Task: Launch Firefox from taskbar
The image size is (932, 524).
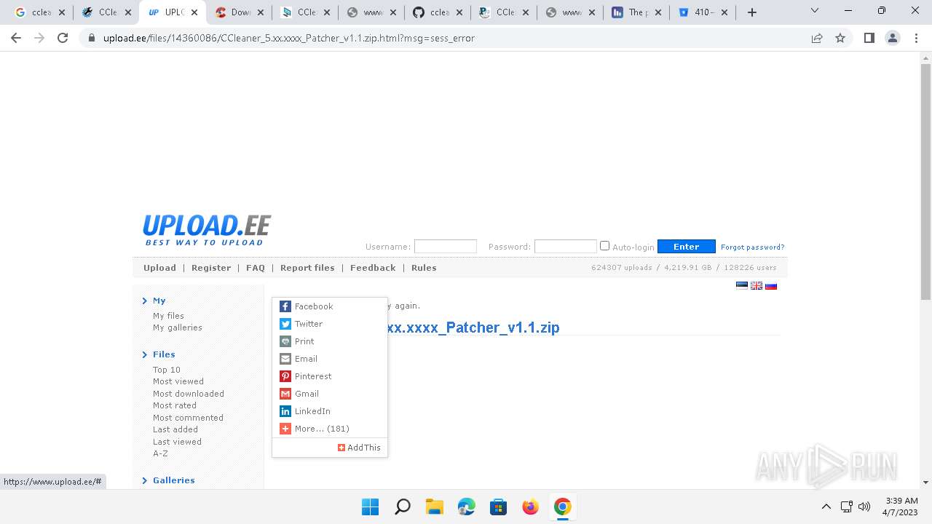Action: pyautogui.click(x=530, y=507)
